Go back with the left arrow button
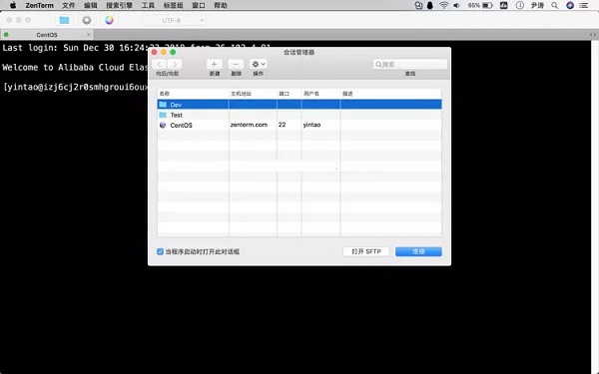The height and width of the screenshot is (374, 599). pos(160,64)
